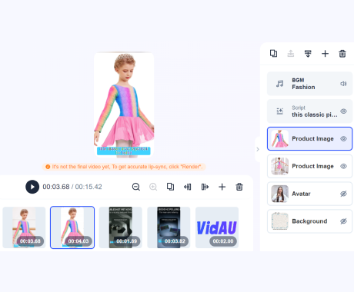This screenshot has width=354, height=292.
Task: Select the first scene lasting 00:03.68
Action: [24, 227]
